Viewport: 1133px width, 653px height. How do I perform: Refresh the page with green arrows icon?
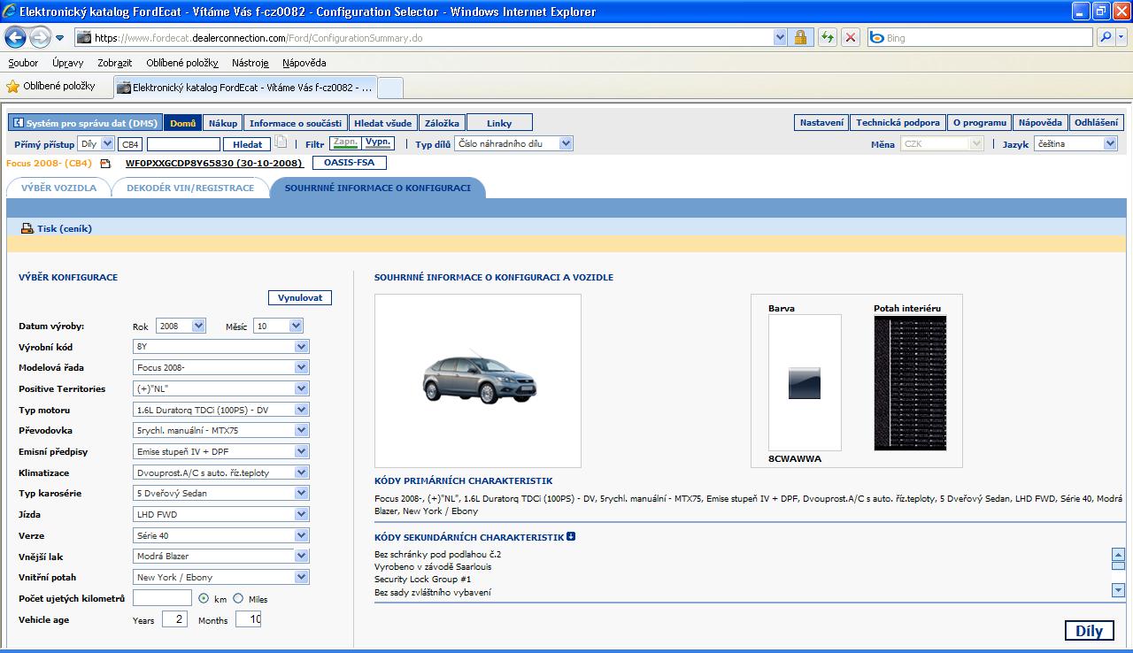point(828,37)
